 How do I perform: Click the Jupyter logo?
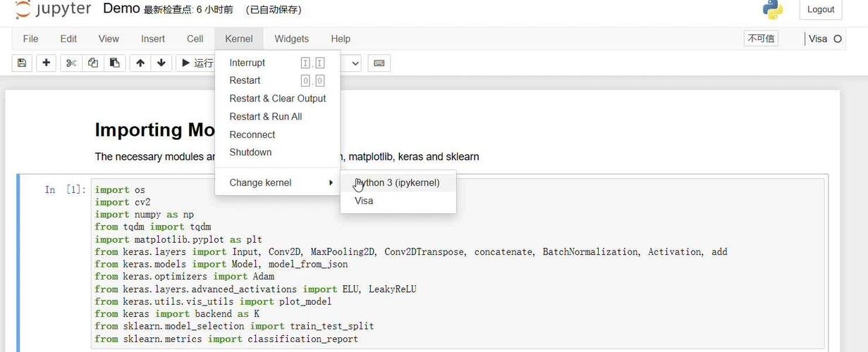pyautogui.click(x=53, y=10)
